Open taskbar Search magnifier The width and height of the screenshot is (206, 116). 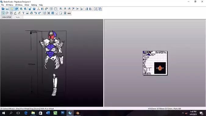(11, 113)
